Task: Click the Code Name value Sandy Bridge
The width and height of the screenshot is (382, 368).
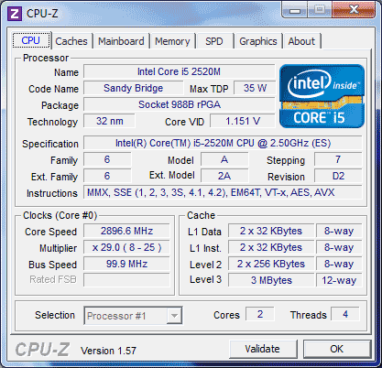Action: [x=134, y=88]
